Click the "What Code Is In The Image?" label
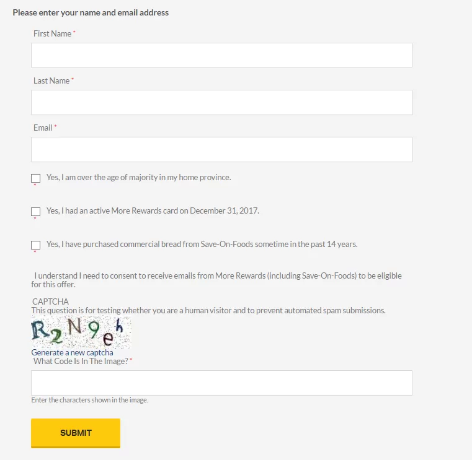472x460 pixels. (81, 361)
